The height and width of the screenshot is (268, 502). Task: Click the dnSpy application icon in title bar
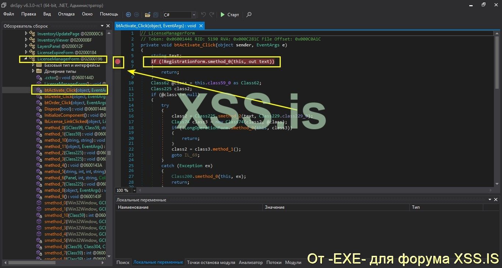point(4,6)
